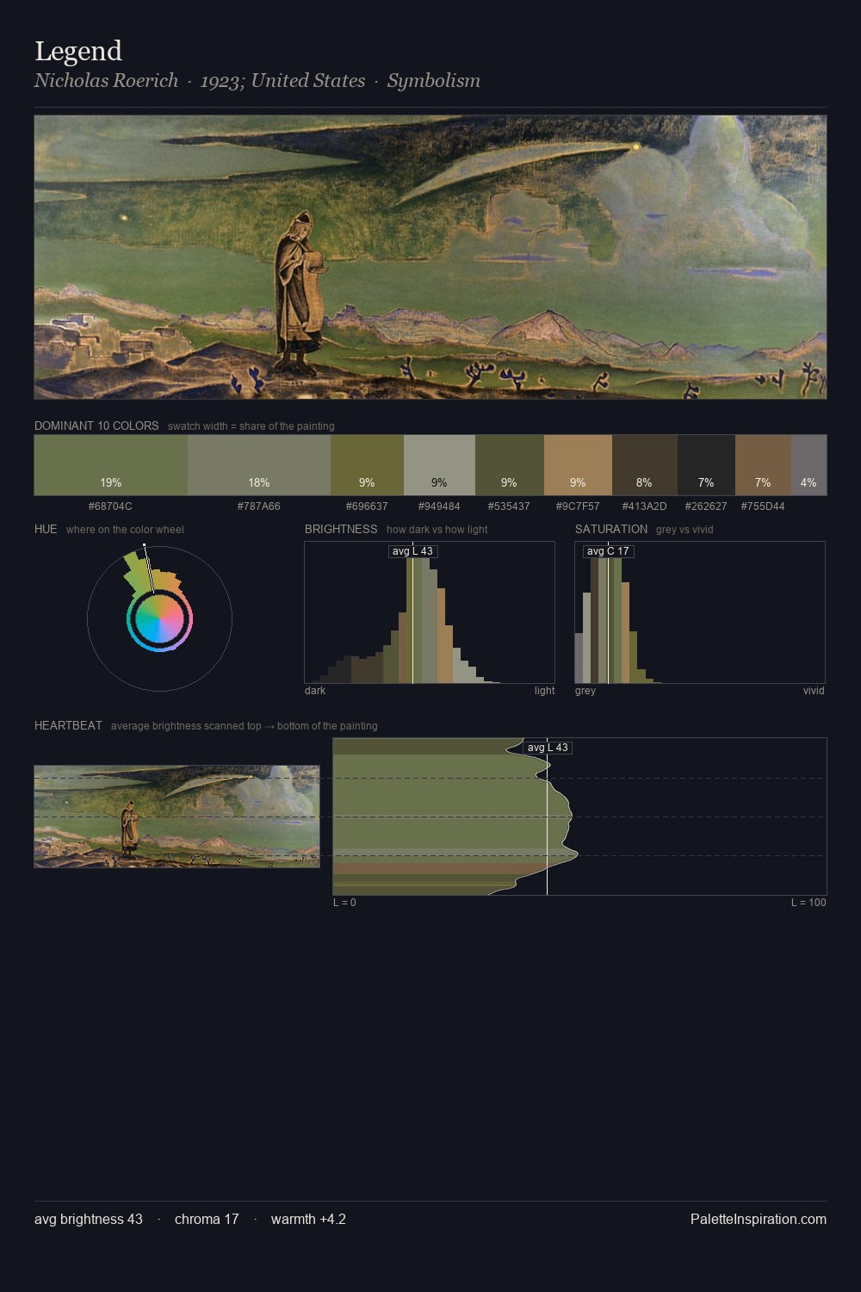Pick the dark olive #696637 swatch
The width and height of the screenshot is (861, 1292).
point(367,465)
